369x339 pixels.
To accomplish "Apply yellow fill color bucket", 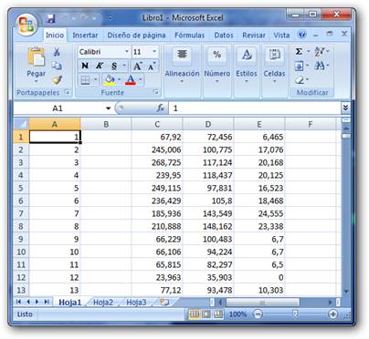I will tap(110, 80).
